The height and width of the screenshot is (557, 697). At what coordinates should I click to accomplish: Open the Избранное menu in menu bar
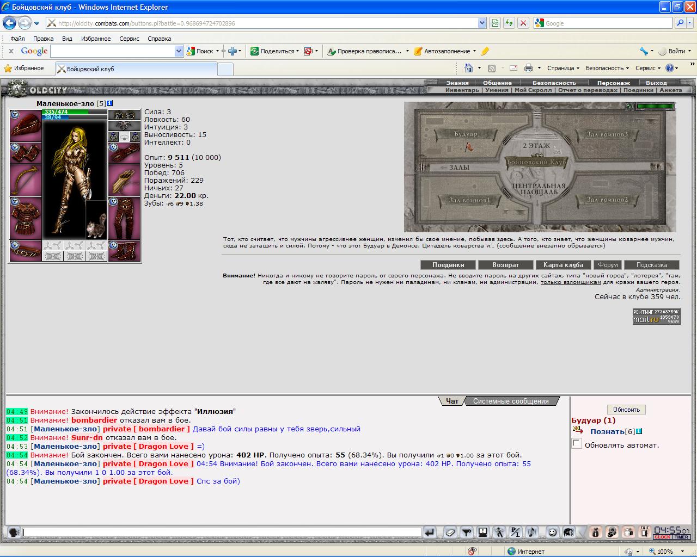[96, 39]
